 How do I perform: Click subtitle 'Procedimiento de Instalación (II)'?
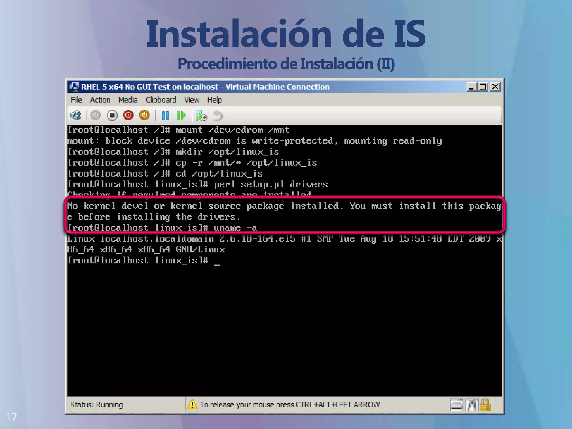[286, 64]
